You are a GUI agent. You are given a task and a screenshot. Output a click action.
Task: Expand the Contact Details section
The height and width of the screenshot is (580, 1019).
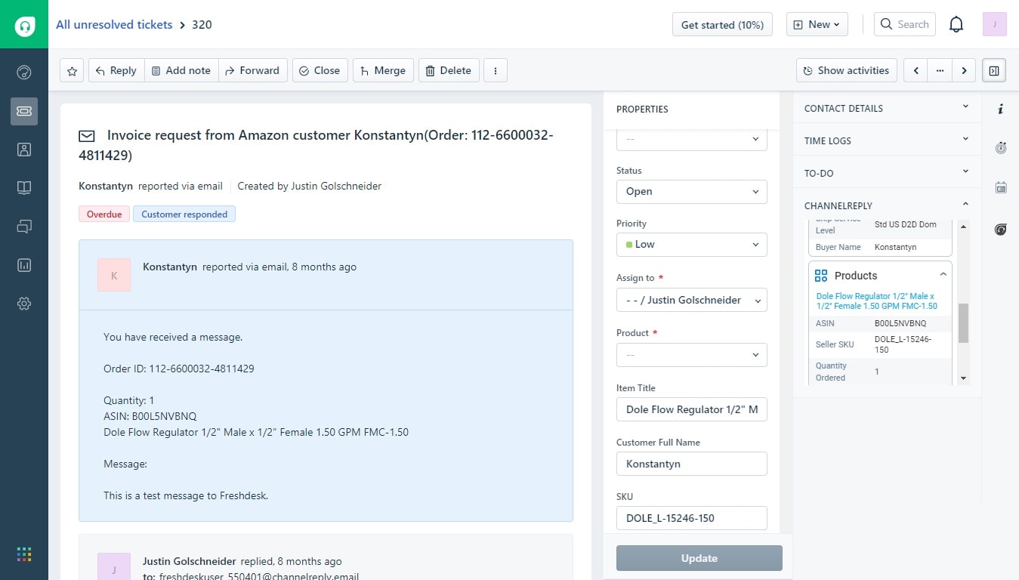[x=965, y=107]
